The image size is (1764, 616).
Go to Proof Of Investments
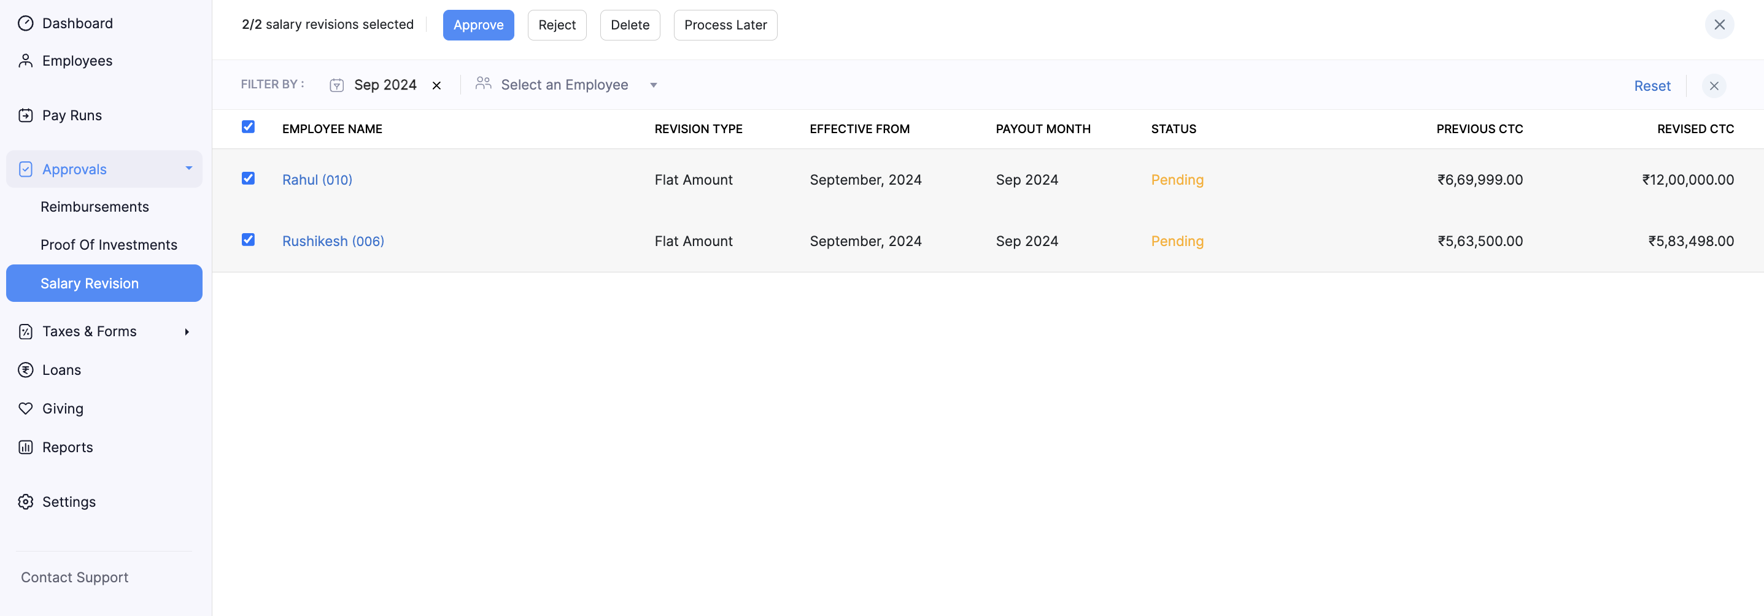(x=108, y=245)
